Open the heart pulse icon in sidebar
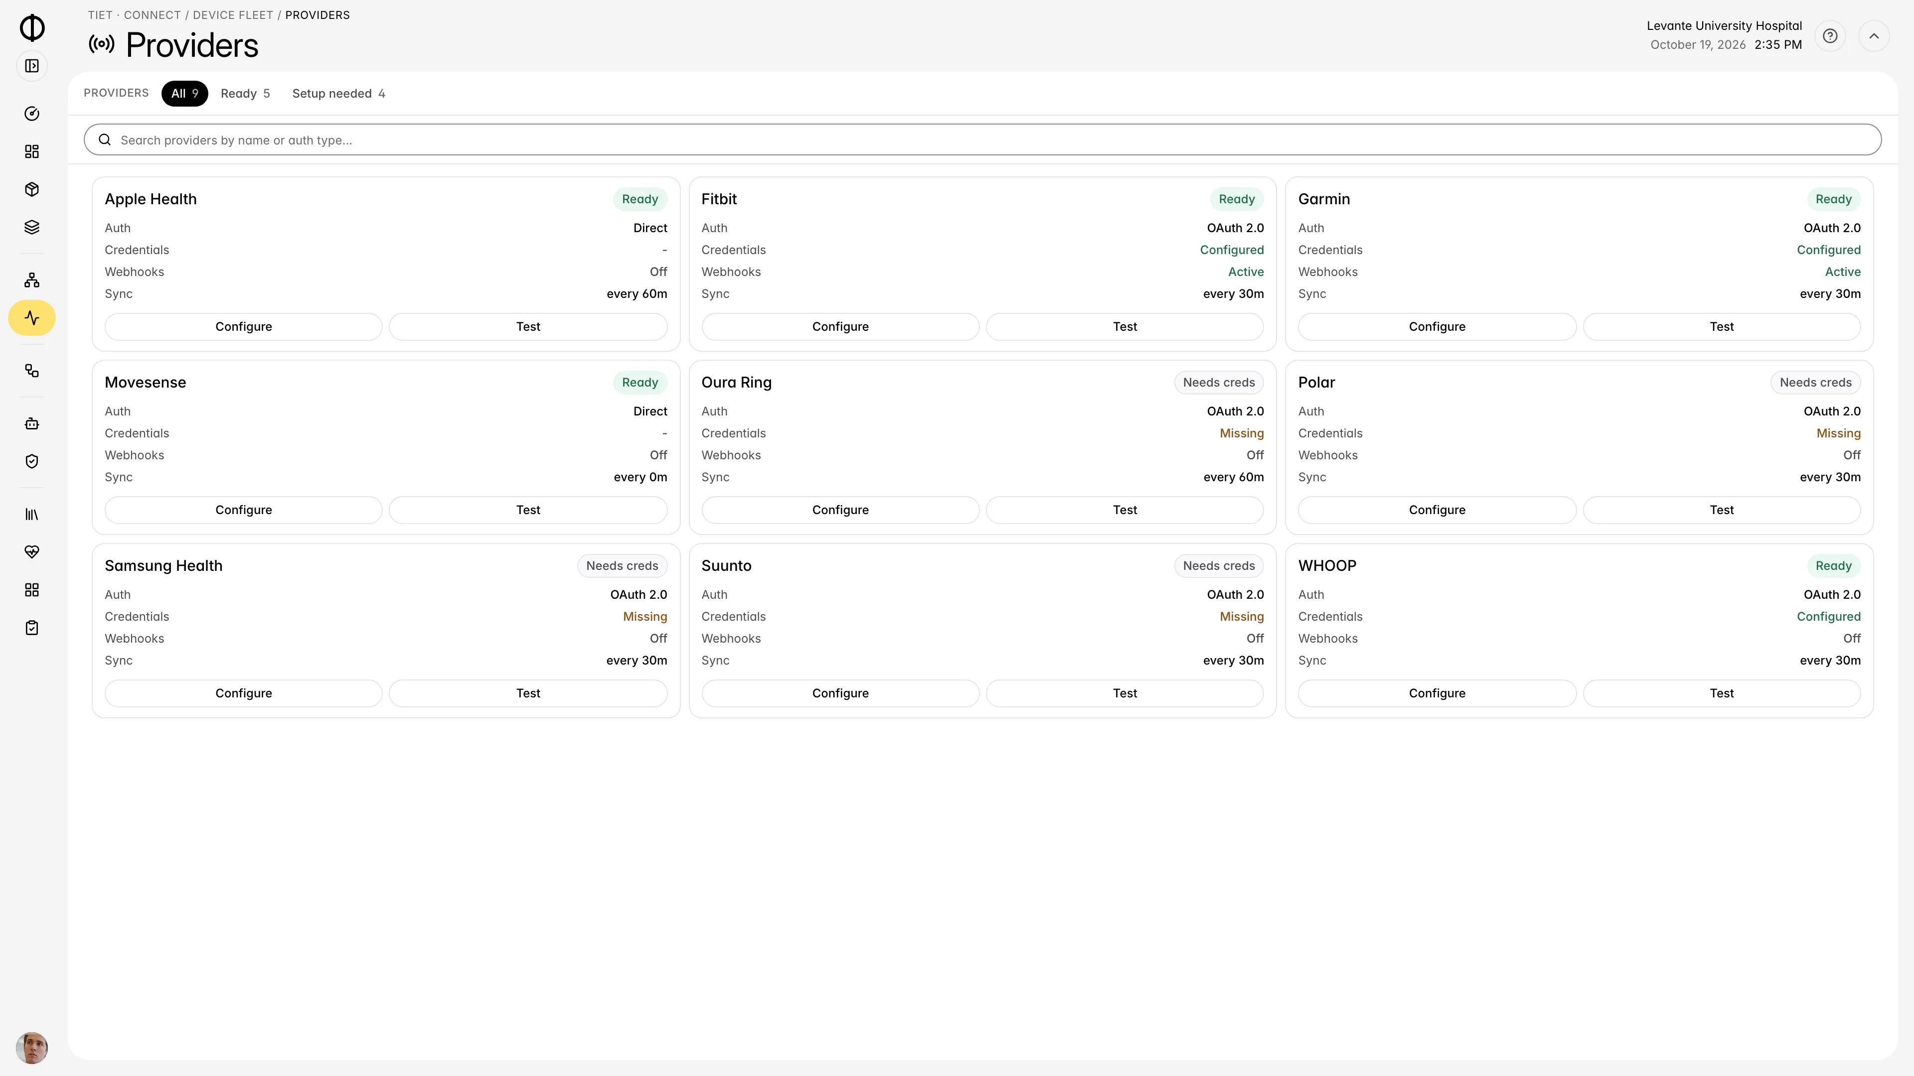The width and height of the screenshot is (1914, 1076). point(32,552)
